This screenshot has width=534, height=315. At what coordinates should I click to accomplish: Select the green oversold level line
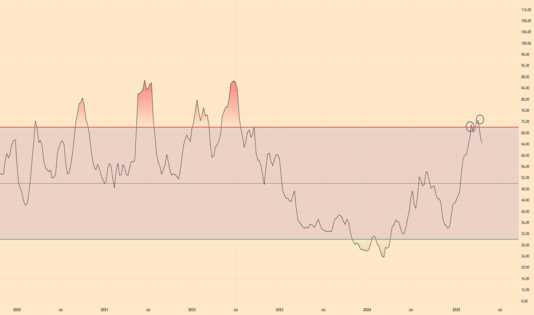259,239
